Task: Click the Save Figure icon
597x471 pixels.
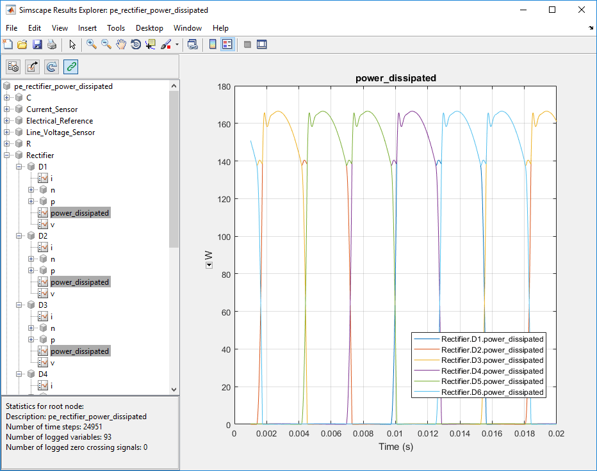Action: [x=37, y=44]
